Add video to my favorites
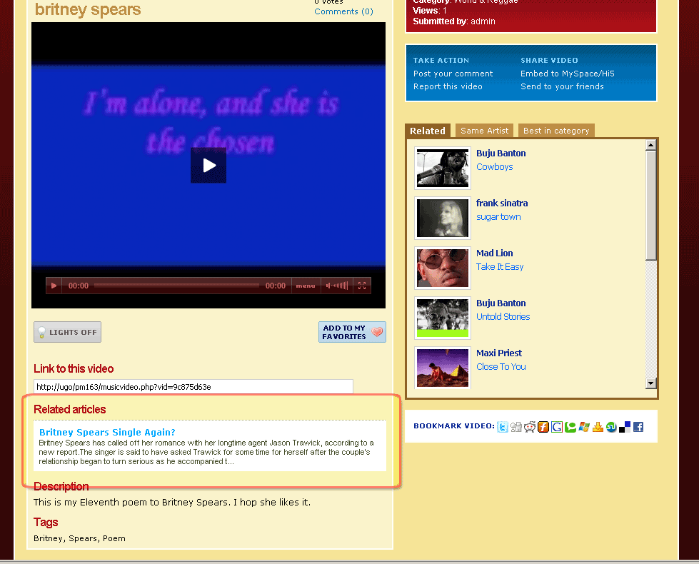 click(x=352, y=332)
